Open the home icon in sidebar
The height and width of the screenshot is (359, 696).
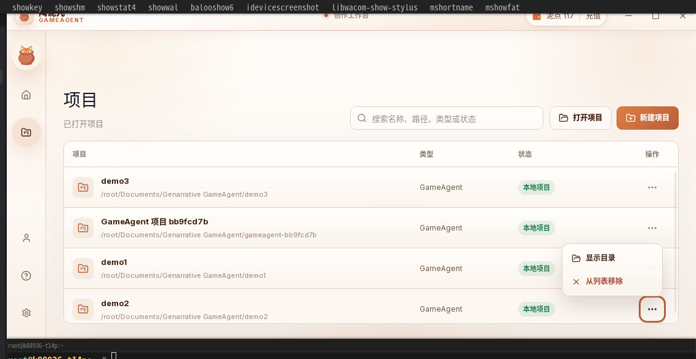pyautogui.click(x=26, y=95)
